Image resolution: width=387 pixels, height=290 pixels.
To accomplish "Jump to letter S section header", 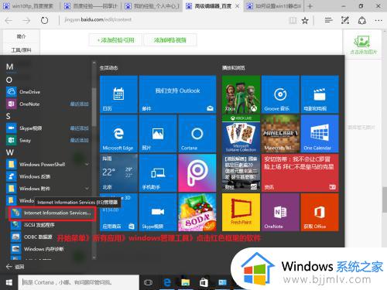I will [x=9, y=116].
